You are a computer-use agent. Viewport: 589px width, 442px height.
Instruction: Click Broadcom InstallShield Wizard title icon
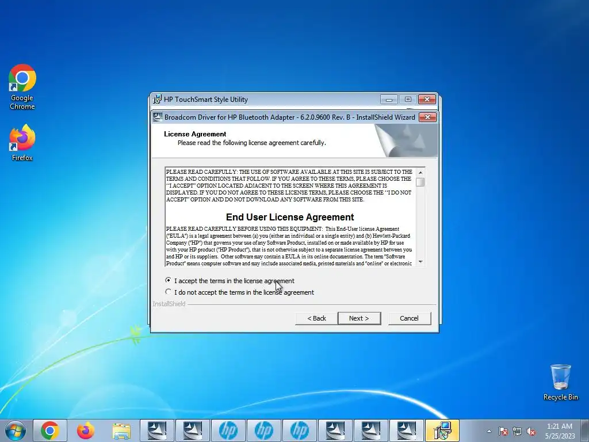(x=158, y=117)
